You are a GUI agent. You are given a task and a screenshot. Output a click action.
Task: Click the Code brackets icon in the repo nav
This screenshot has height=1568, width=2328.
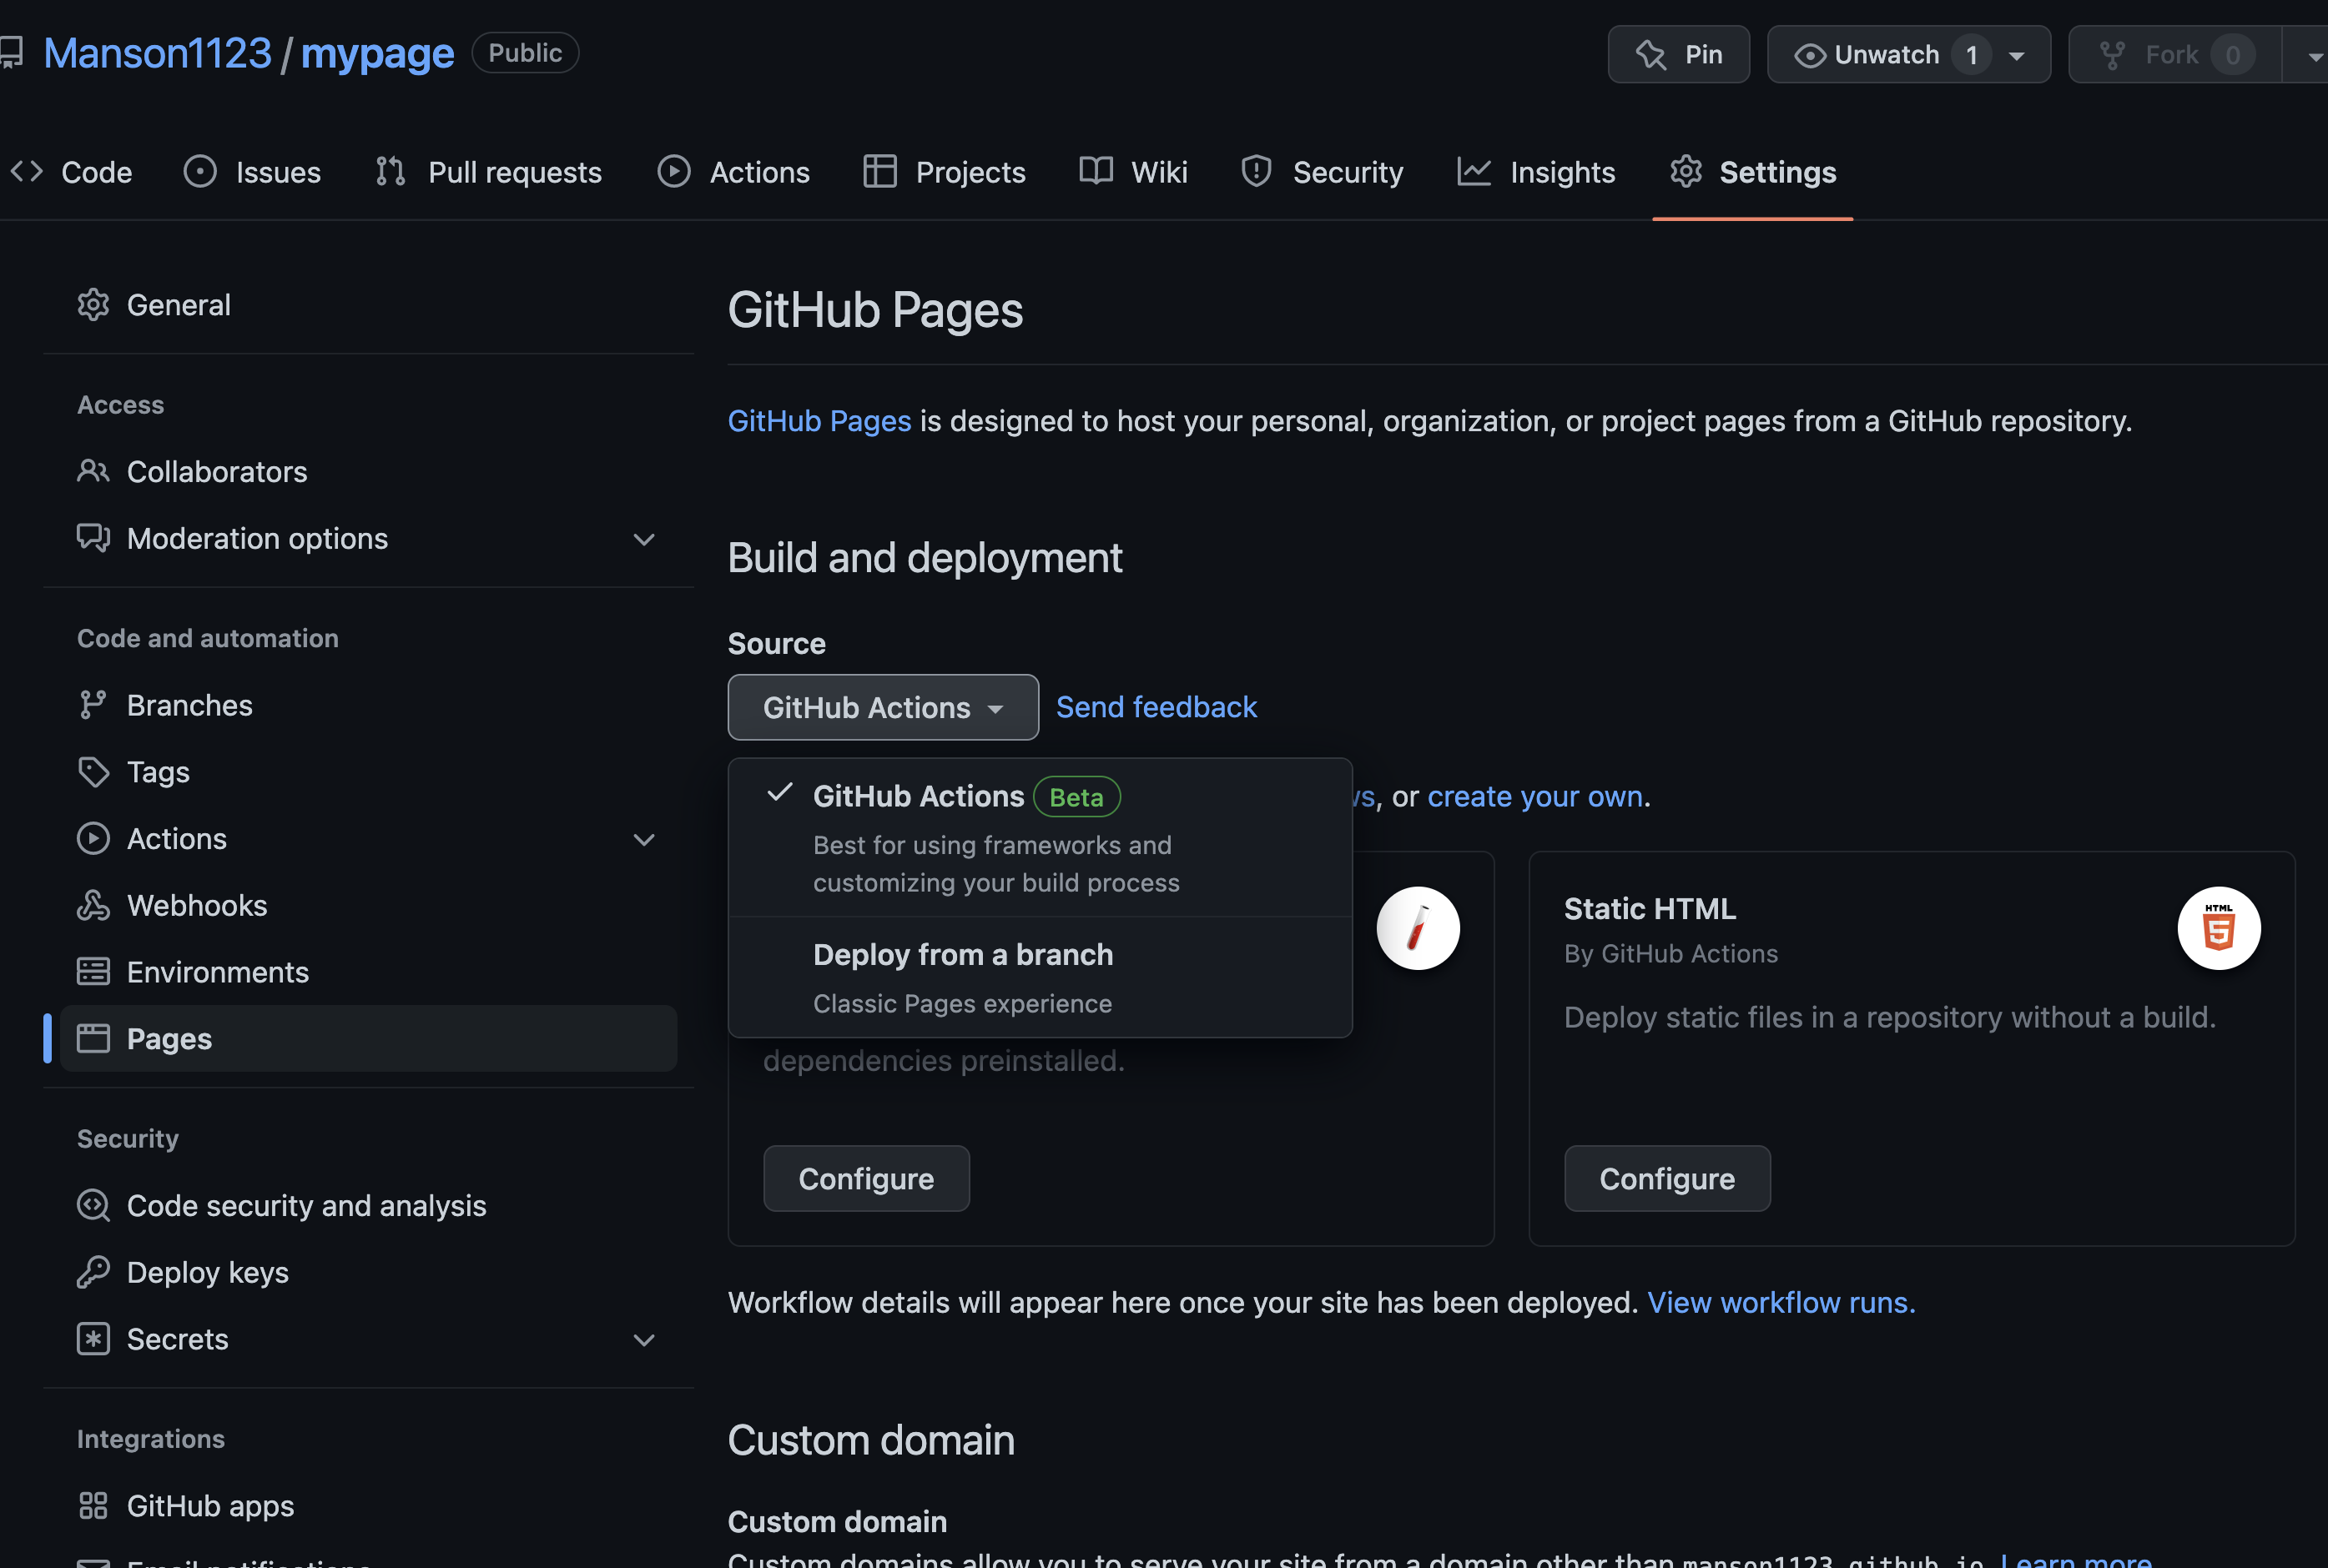(27, 172)
